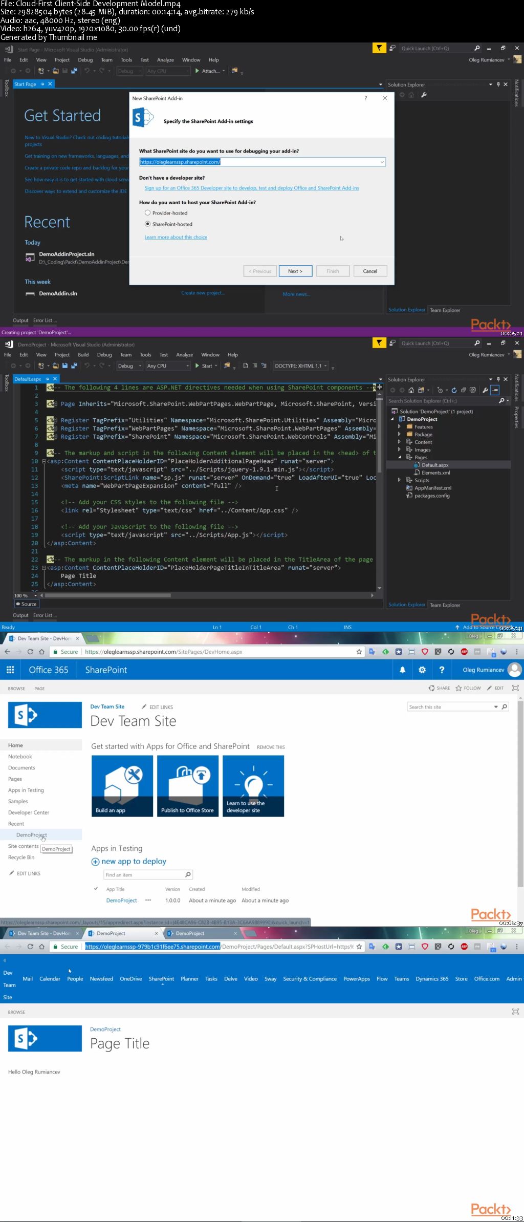Open the Window menu in Start Page window
Screen dimensions: 524x1222
pos(191,60)
